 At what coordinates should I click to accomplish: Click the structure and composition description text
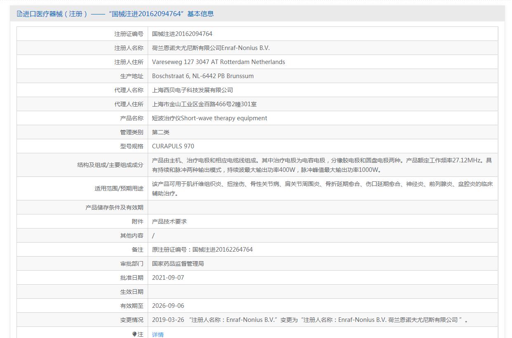[322, 165]
